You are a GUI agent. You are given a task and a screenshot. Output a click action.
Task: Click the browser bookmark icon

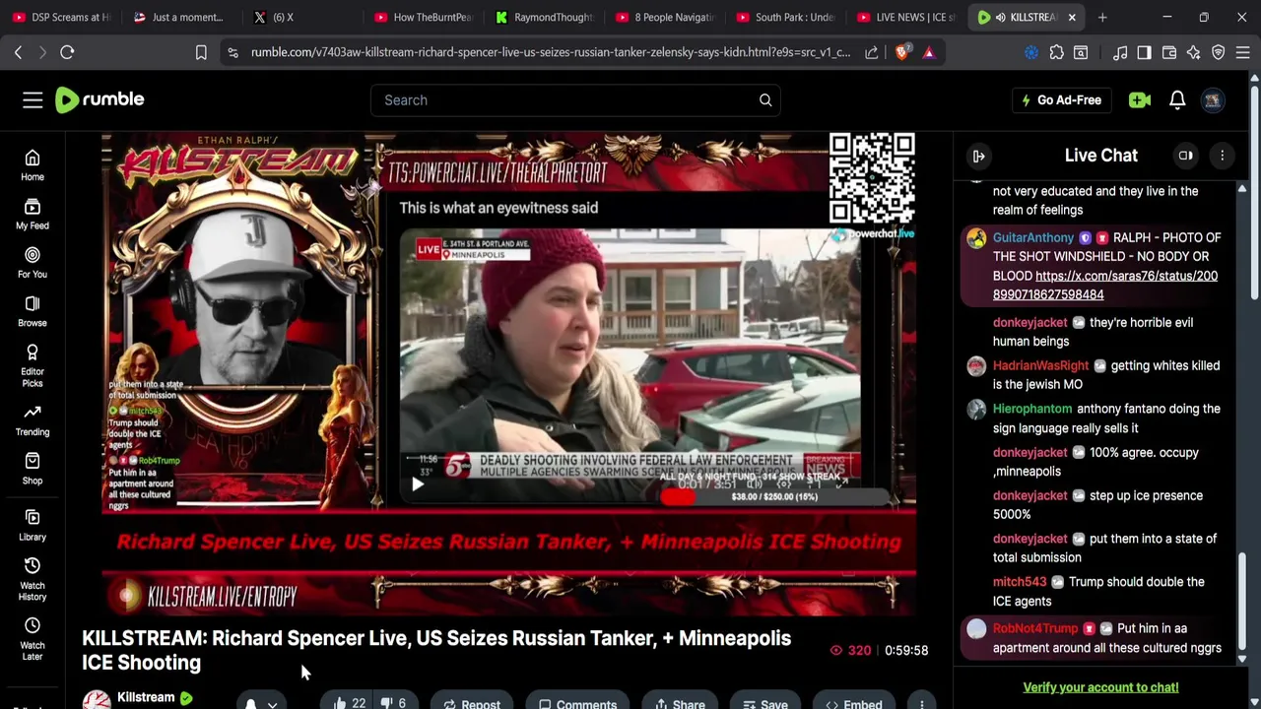point(201,52)
